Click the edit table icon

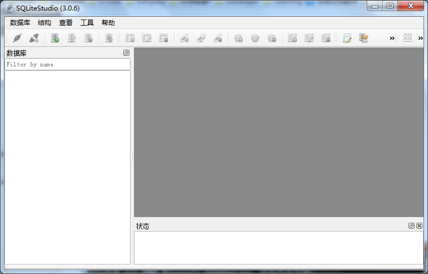click(x=147, y=38)
